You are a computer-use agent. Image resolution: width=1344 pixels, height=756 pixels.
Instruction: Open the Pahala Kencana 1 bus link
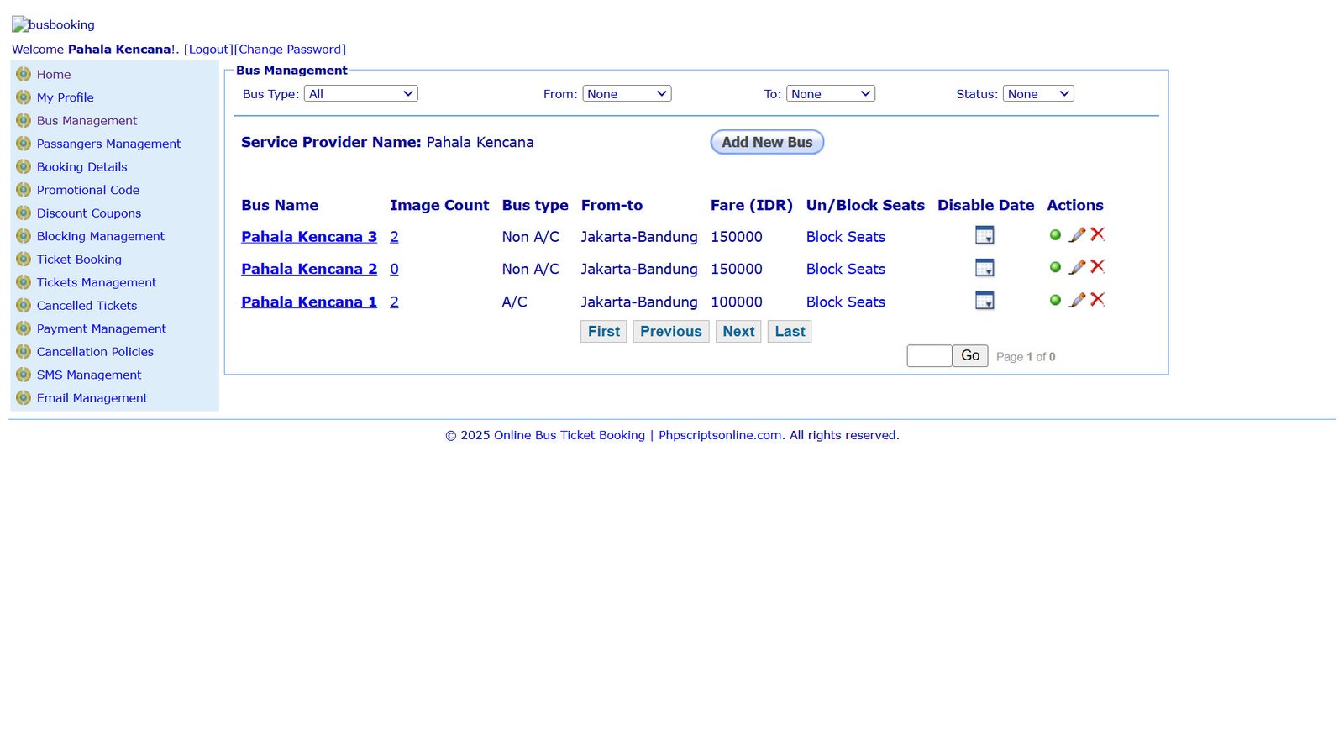(x=309, y=302)
